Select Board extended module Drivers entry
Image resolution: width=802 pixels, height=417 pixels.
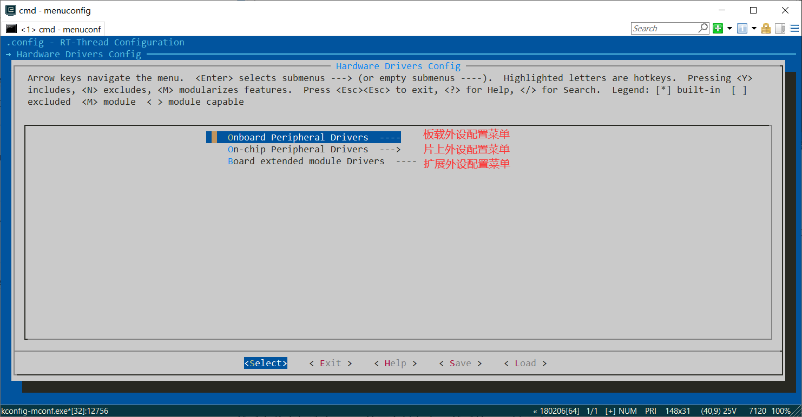[x=306, y=161]
